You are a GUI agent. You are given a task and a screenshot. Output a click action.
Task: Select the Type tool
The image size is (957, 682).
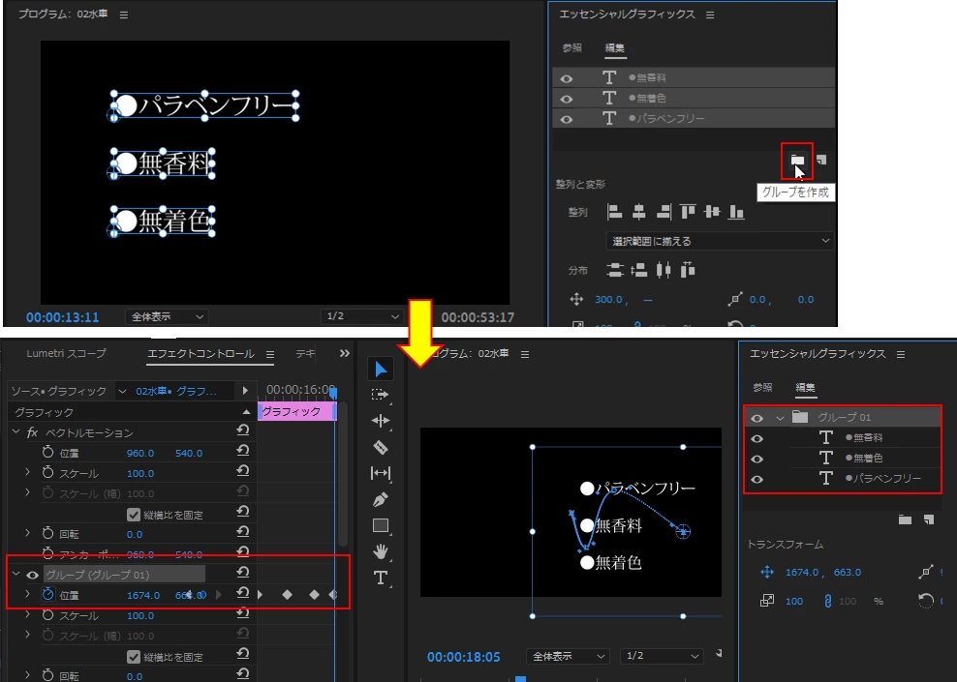tap(381, 578)
